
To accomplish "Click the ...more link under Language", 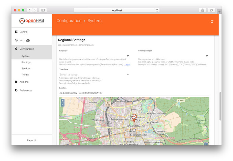I will coord(128,65).
